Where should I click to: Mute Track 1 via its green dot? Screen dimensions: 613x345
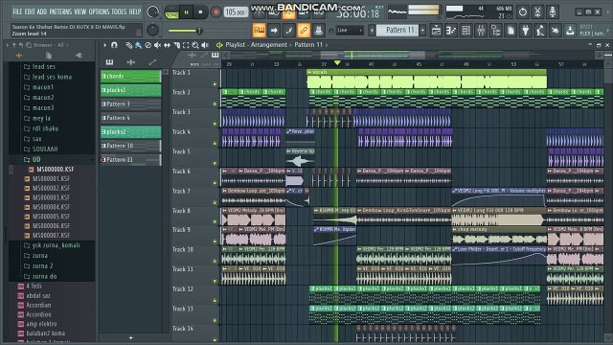click(x=215, y=84)
